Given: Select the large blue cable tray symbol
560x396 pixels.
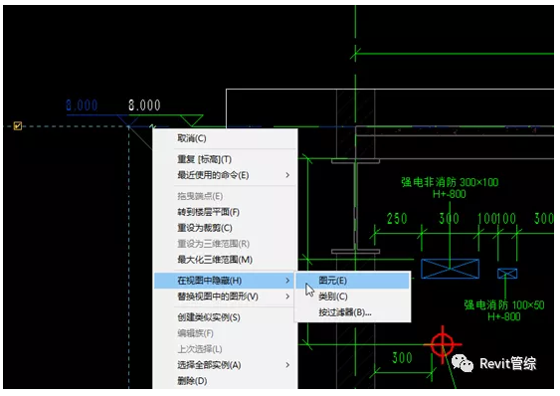Looking at the screenshot, I should 450,269.
